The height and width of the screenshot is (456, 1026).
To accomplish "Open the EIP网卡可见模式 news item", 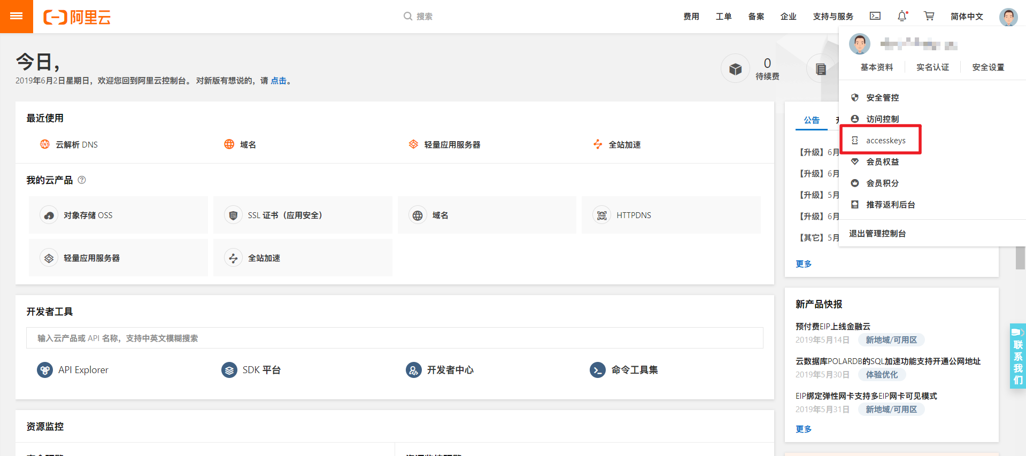I will pyautogui.click(x=866, y=396).
